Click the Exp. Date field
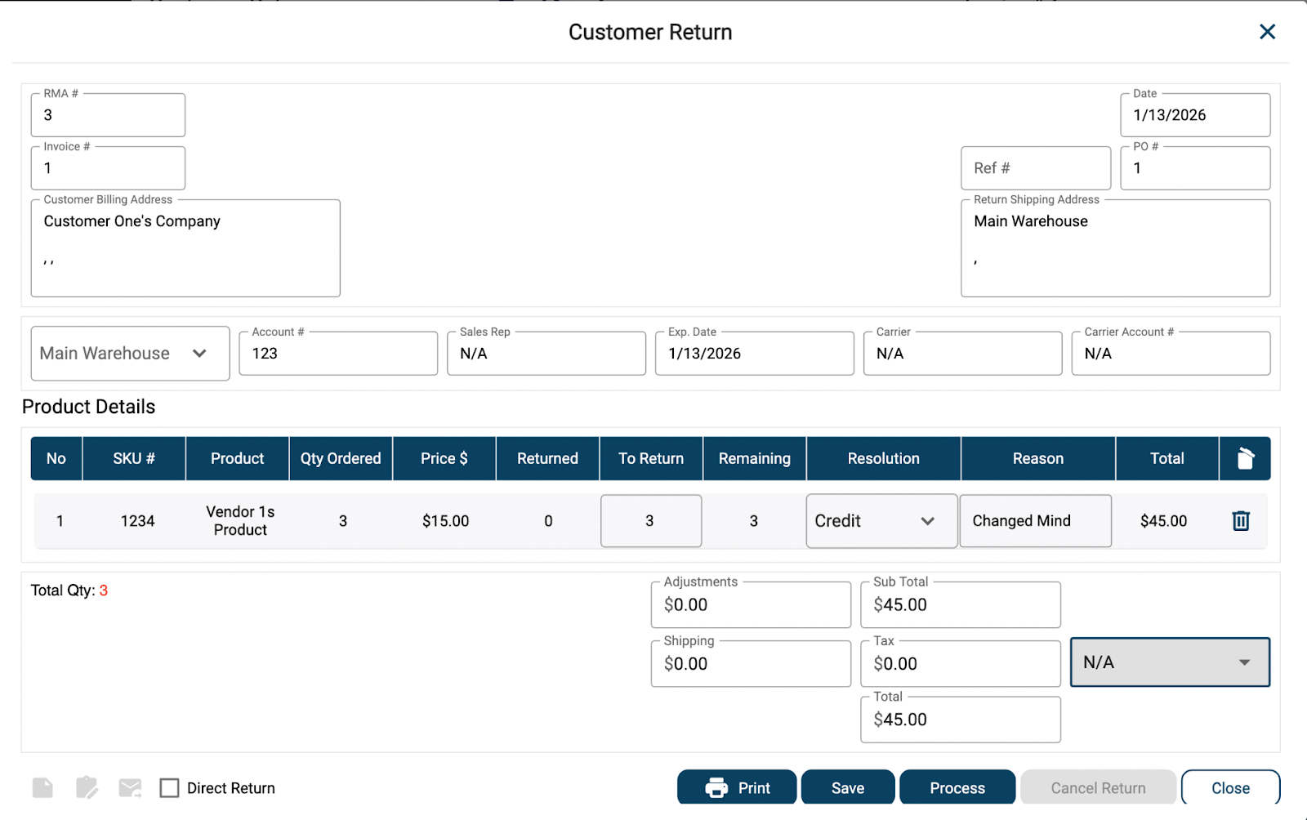The image size is (1307, 820). click(x=753, y=354)
